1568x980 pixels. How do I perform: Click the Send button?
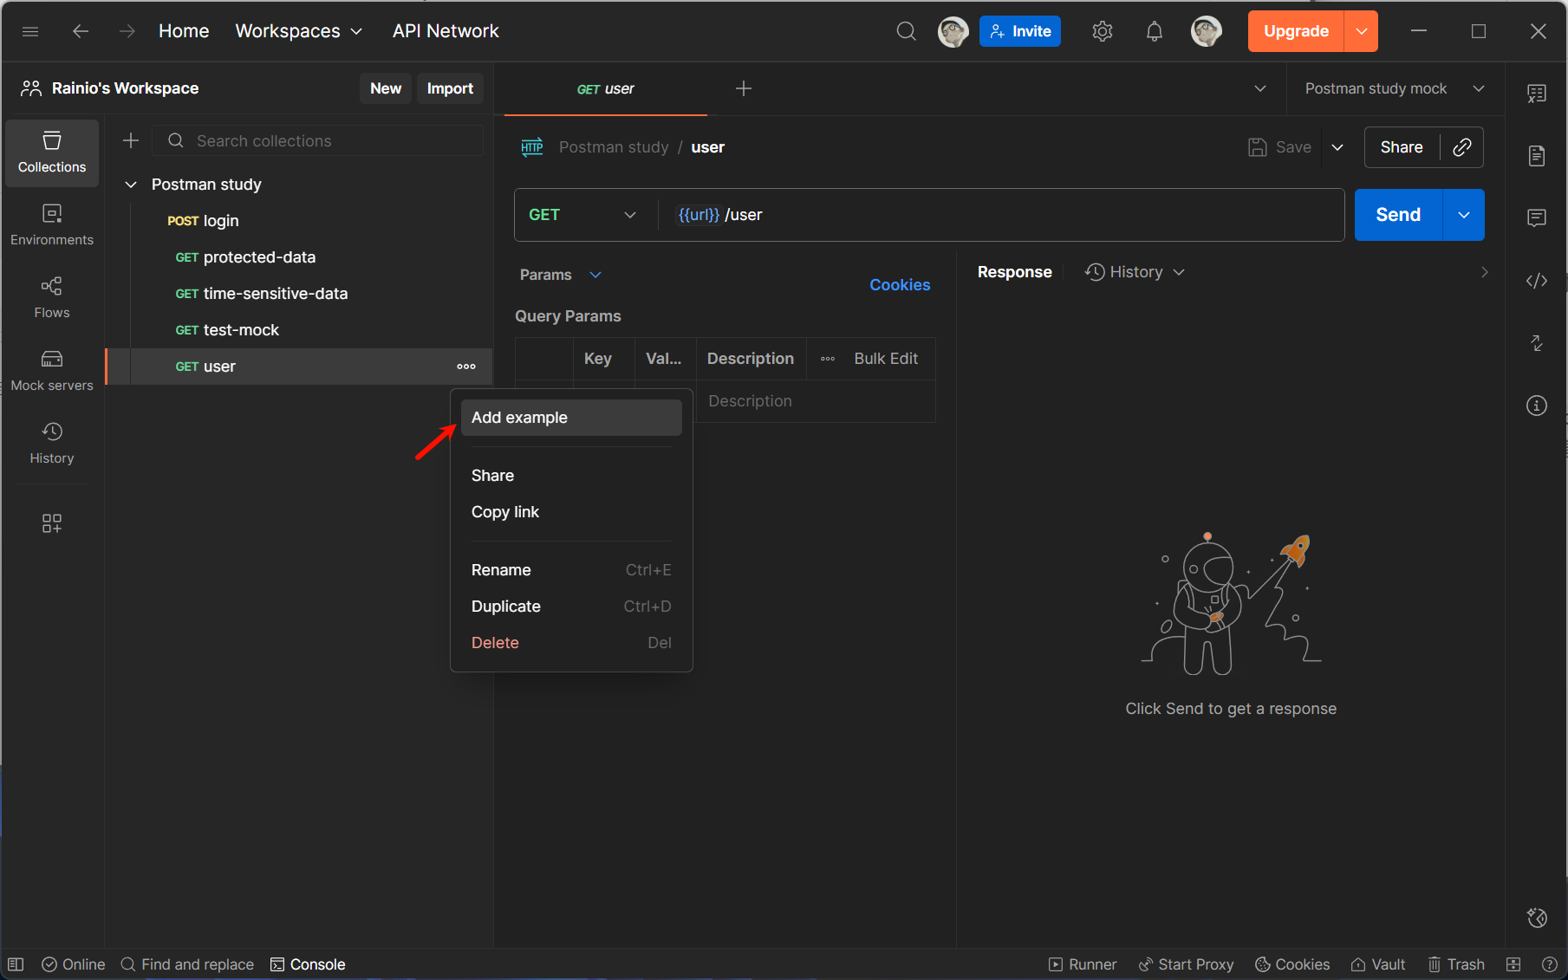1398,215
